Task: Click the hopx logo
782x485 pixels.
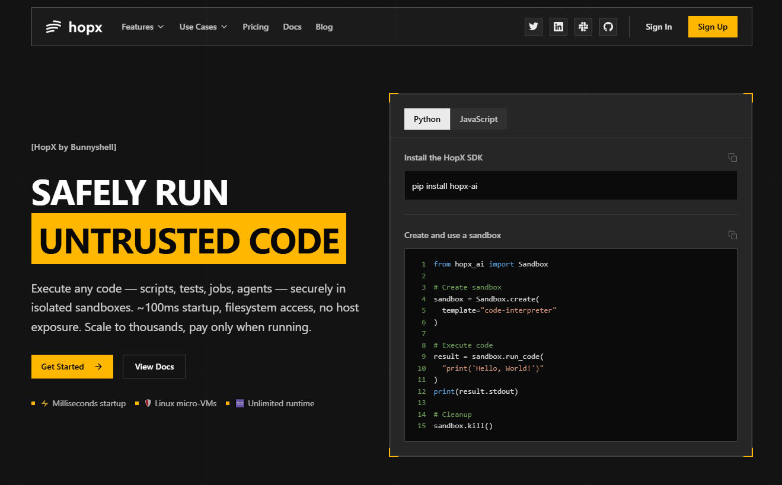Action: [x=74, y=27]
